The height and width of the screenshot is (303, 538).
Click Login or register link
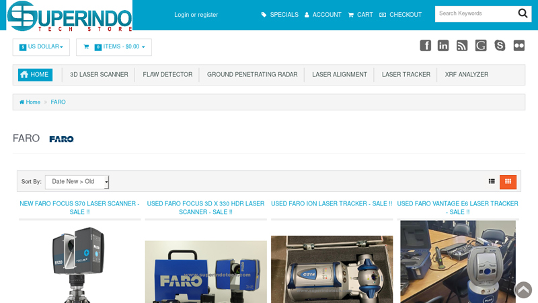pyautogui.click(x=196, y=15)
